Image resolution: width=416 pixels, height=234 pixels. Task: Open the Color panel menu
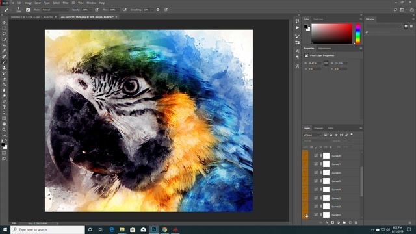click(361, 19)
